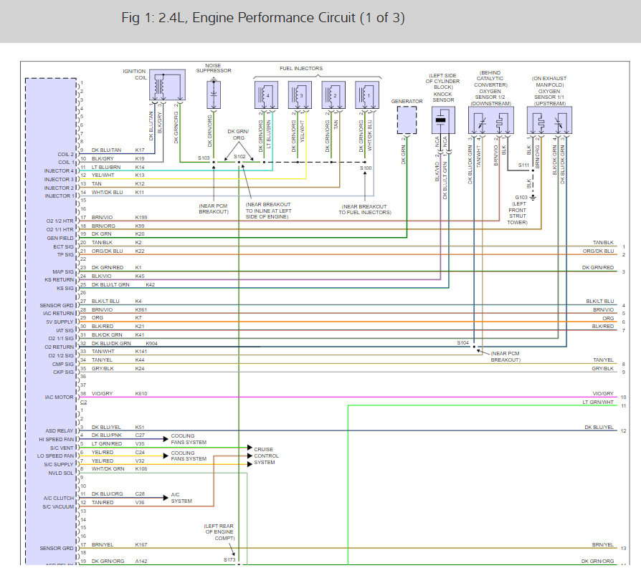This screenshot has width=641, height=573.
Task: Click the "COIL 2" PCM pin label
Action: [x=65, y=155]
